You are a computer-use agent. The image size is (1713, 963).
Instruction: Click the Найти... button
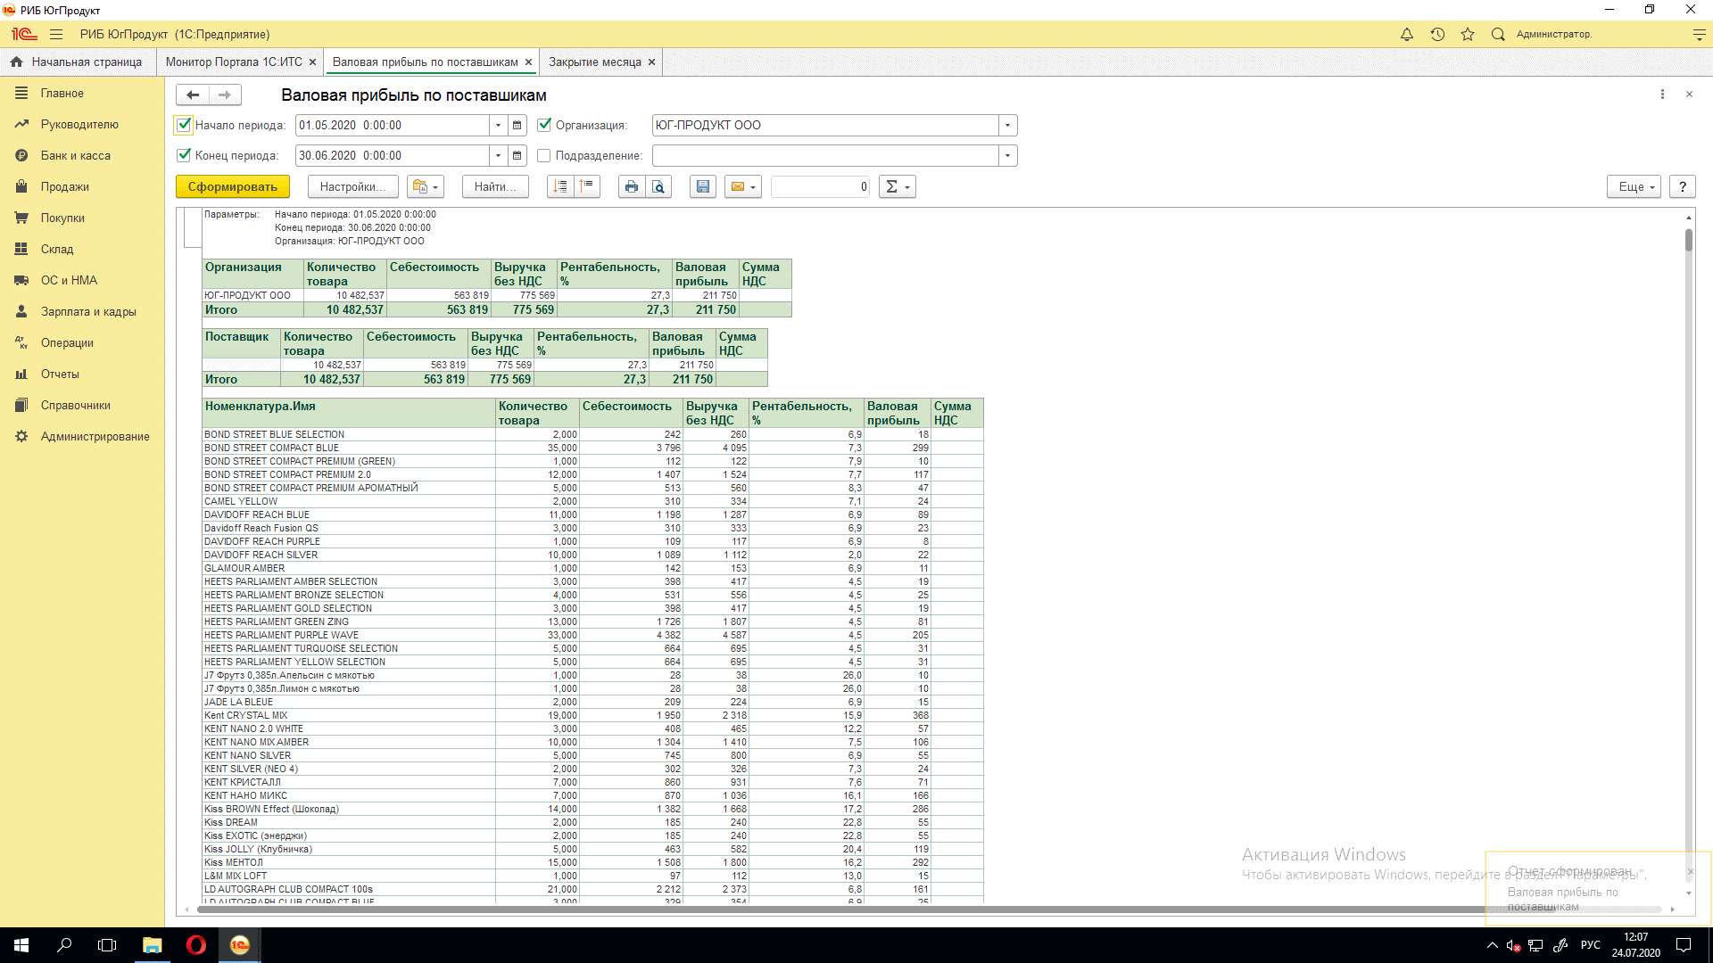[x=495, y=186]
